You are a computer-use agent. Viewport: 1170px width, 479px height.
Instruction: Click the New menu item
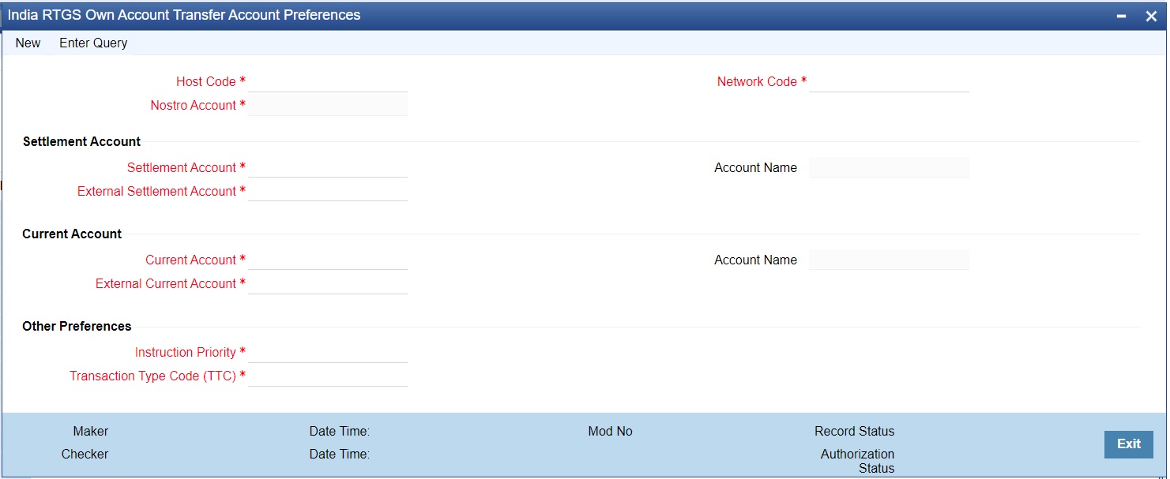(x=28, y=43)
